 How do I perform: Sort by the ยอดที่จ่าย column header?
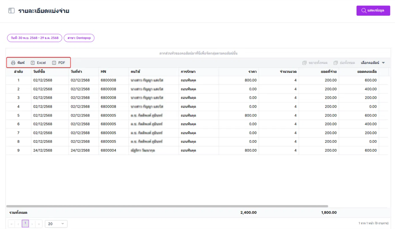319,72
